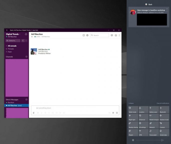Open conversation settings gear icon
The width and height of the screenshot is (171, 144).
click(x=87, y=35)
